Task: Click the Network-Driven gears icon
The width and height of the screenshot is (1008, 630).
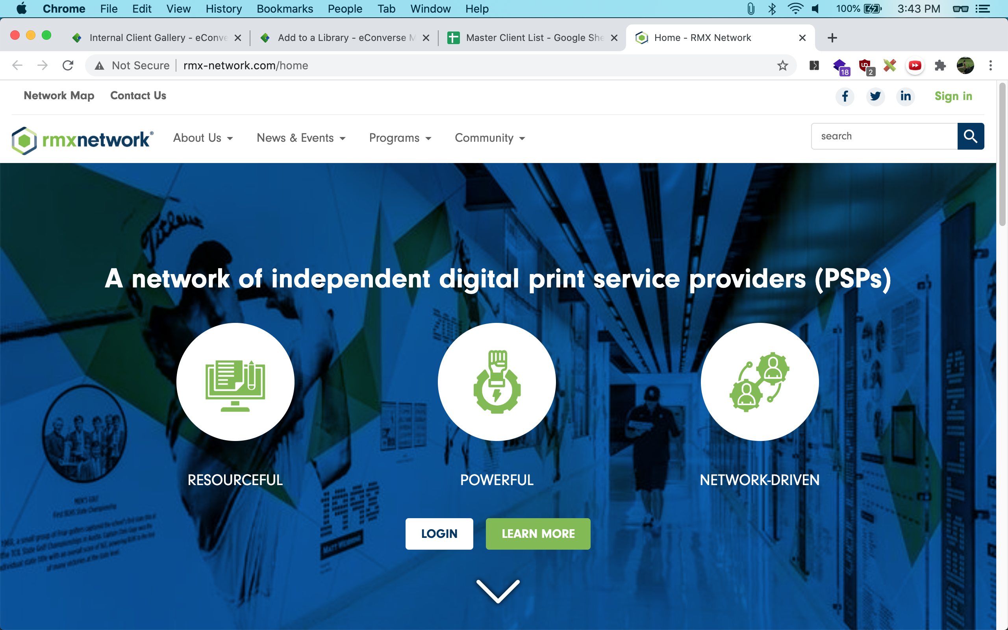Action: click(x=759, y=382)
